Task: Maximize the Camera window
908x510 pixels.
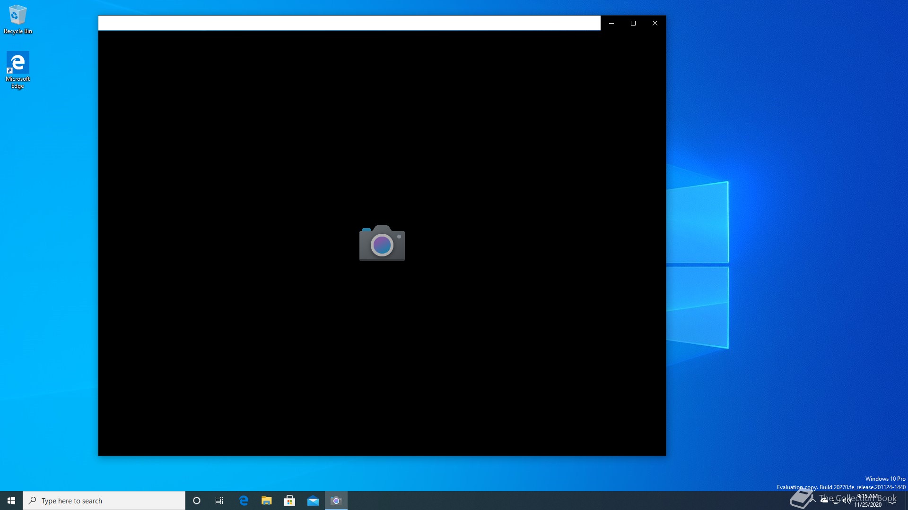Action: click(633, 23)
